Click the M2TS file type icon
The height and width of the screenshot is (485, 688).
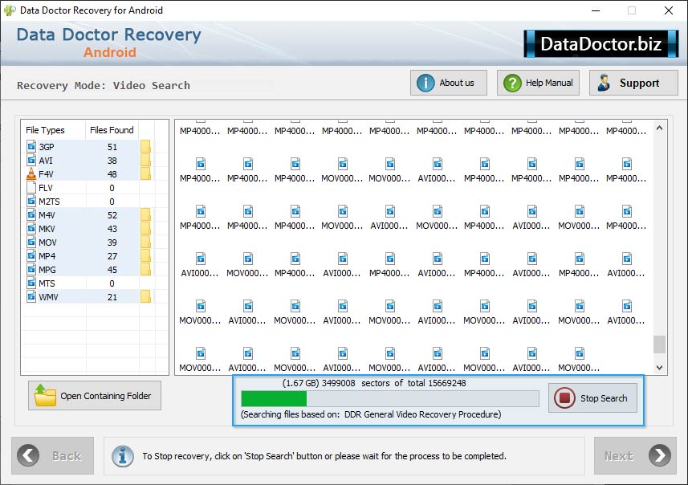[31, 201]
